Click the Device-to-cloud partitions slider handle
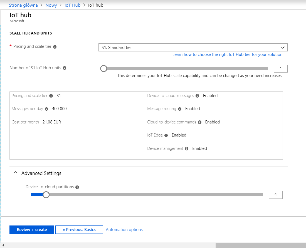306x248 pixels. click(x=46, y=195)
